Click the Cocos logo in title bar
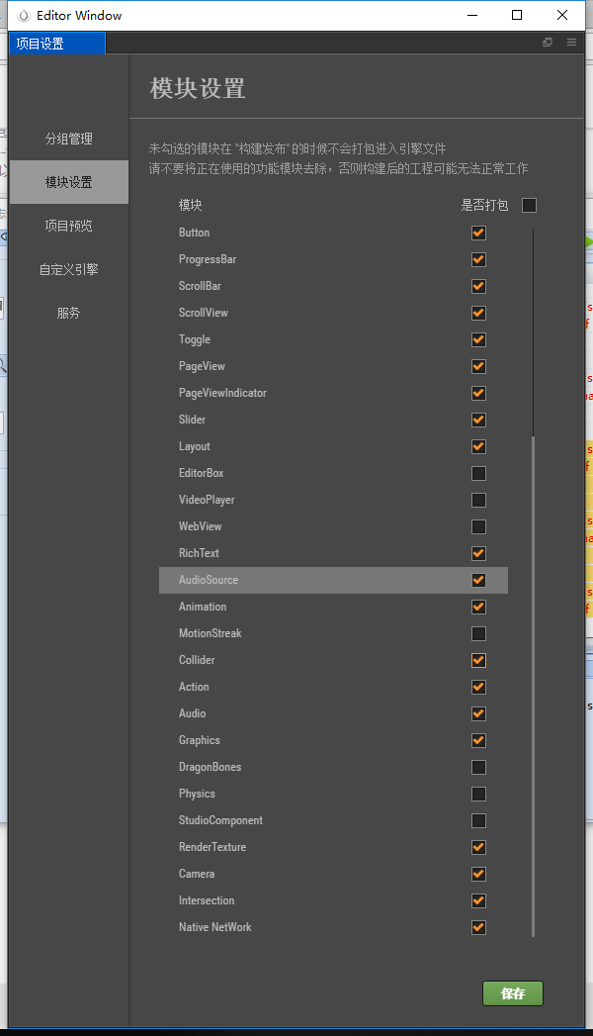This screenshot has height=1036, width=593. 24,16
